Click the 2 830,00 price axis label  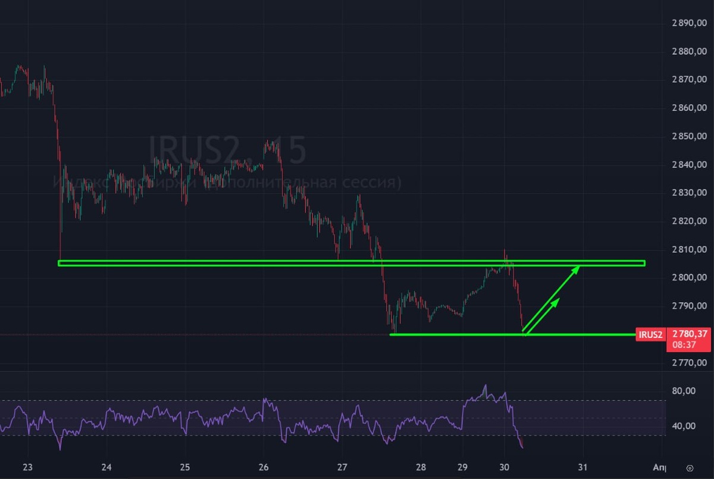coord(690,193)
